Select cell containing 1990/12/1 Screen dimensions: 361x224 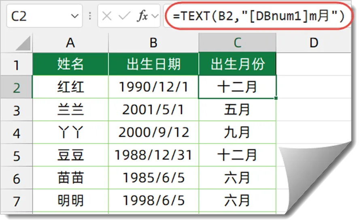153,87
